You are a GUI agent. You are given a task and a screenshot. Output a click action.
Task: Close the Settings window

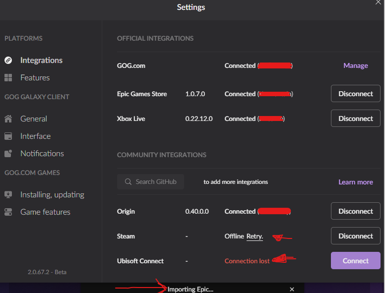pyautogui.click(x=378, y=2)
